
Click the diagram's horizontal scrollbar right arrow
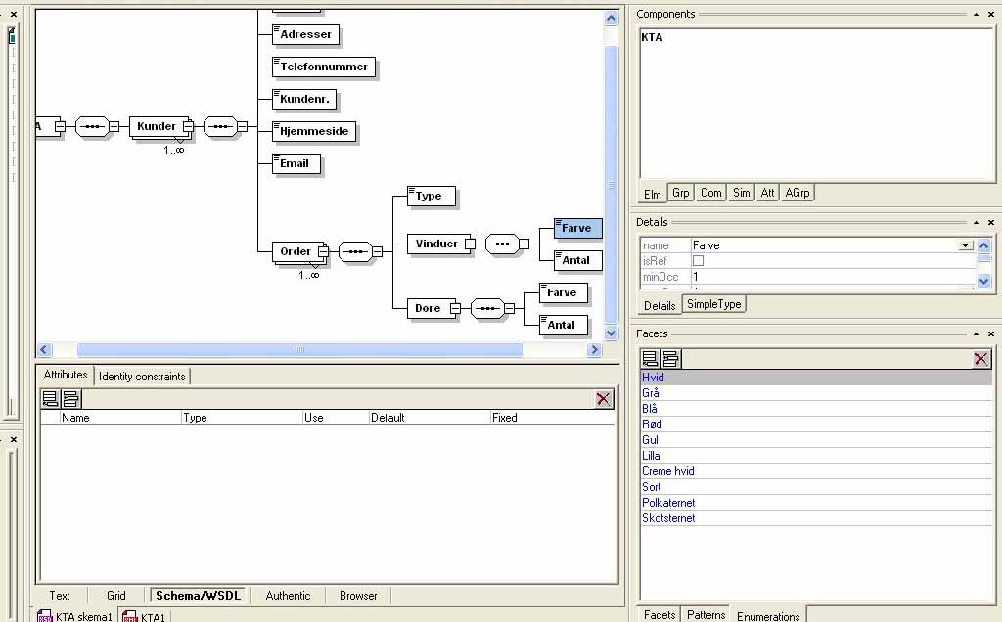click(x=594, y=350)
